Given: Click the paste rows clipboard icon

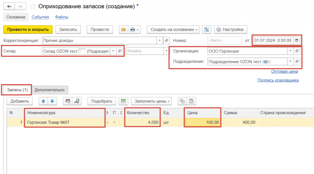Looking at the screenshot, I should [x=191, y=101].
